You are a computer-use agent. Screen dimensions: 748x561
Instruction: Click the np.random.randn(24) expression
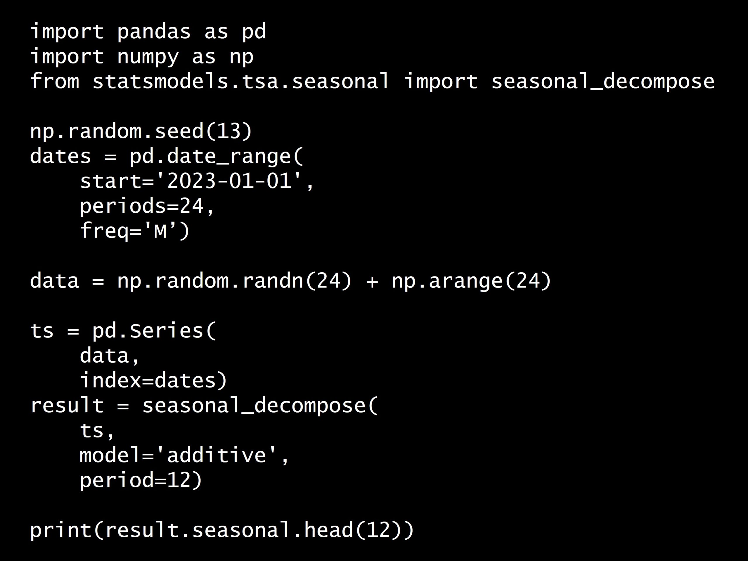click(x=234, y=281)
